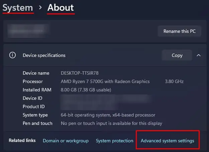Select the AMD Ryzen 7 5700G processor text
Screen dimensions: 209x152
pos(105,82)
